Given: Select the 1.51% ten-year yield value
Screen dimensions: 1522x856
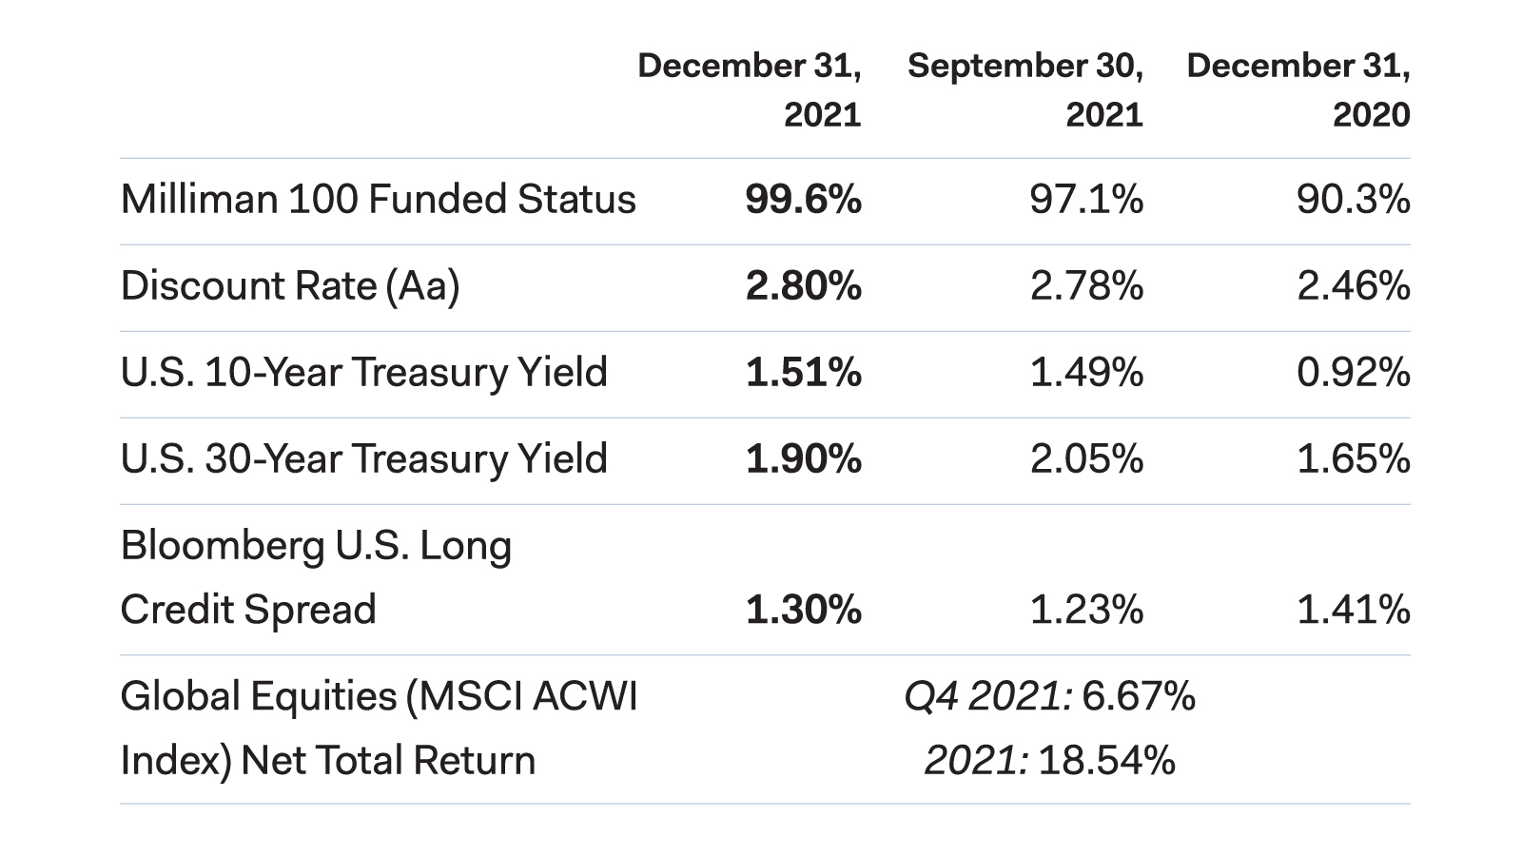Looking at the screenshot, I should [x=803, y=373].
